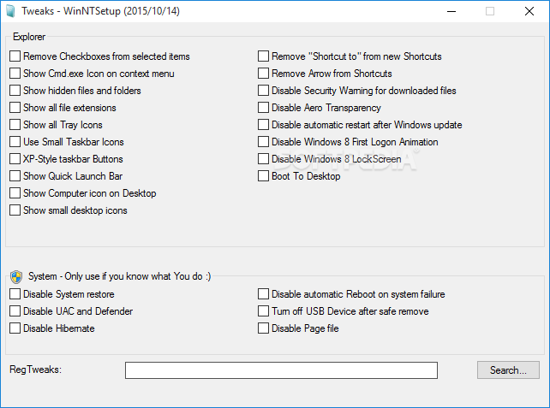
Task: Toggle Show hidden files and folders
Action: tap(15, 91)
